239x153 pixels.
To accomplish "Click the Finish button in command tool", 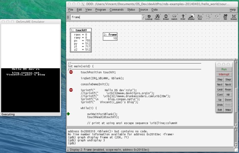I will tap(228, 90).
